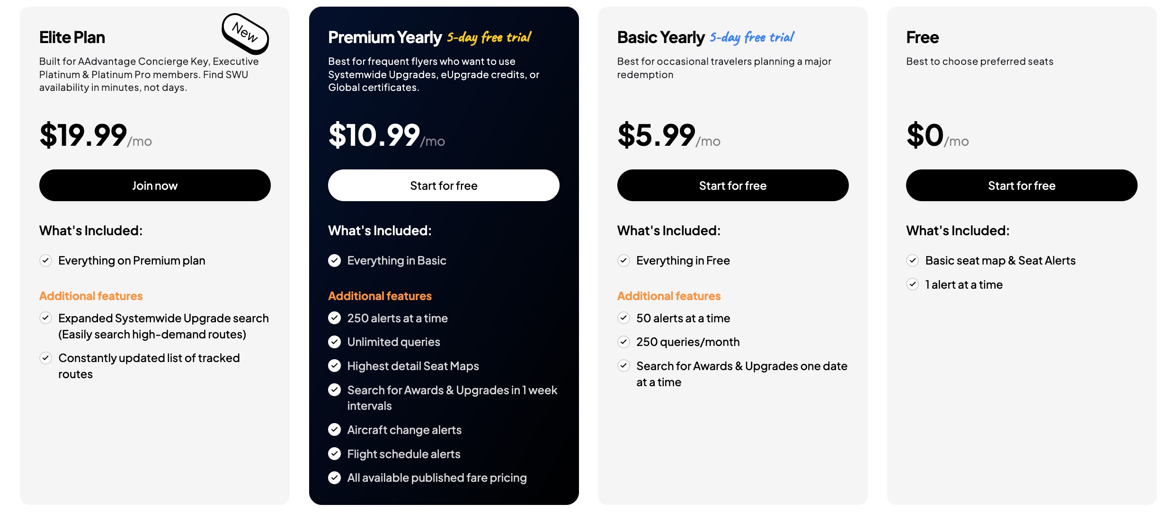Image resolution: width=1175 pixels, height=513 pixels.
Task: Click the checkmark next to "250 alerts at a time"
Action: tap(335, 318)
